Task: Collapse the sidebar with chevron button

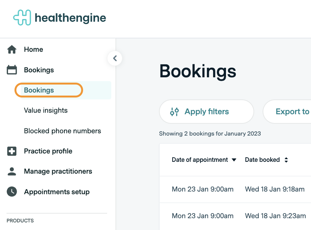Action: (115, 59)
